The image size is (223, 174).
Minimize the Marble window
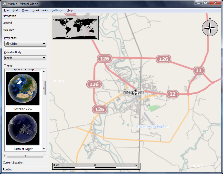(x=199, y=3)
